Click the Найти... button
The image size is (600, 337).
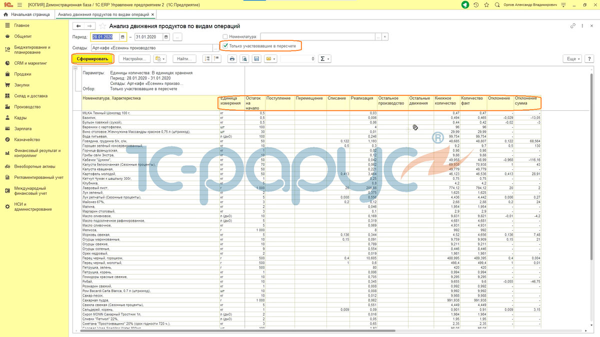[x=184, y=58]
